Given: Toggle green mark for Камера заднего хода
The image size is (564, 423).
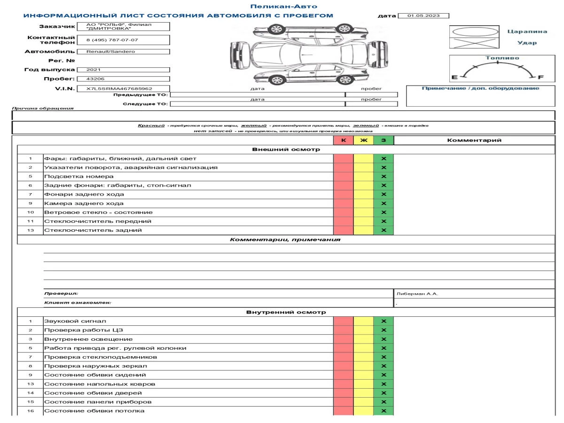Looking at the screenshot, I should (x=384, y=204).
